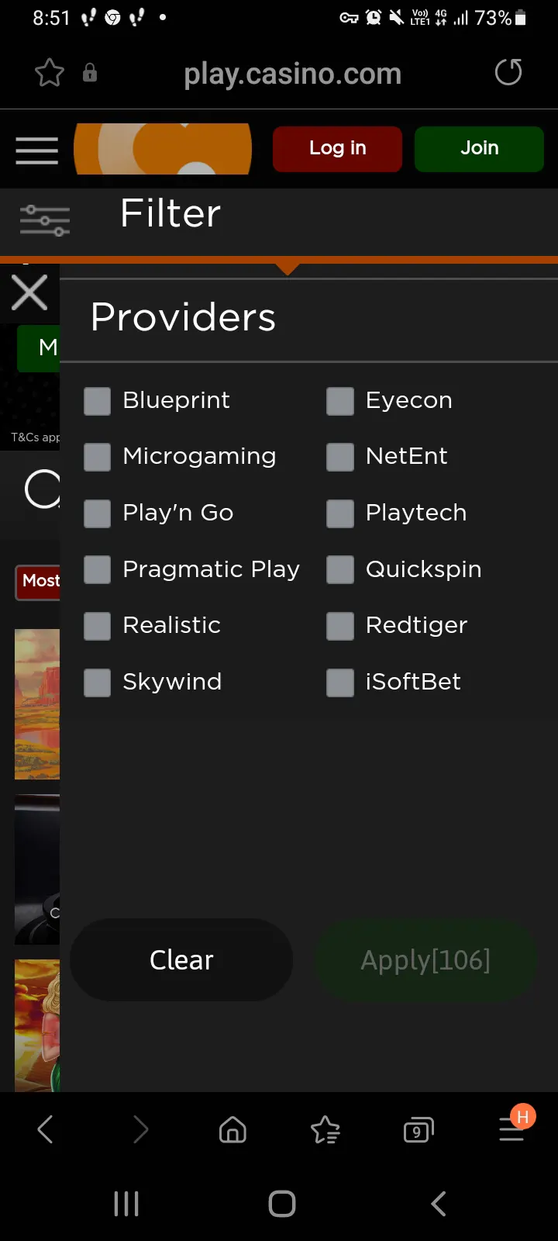Tap the green M button behind the panel
The image size is (558, 1241).
tap(39, 348)
